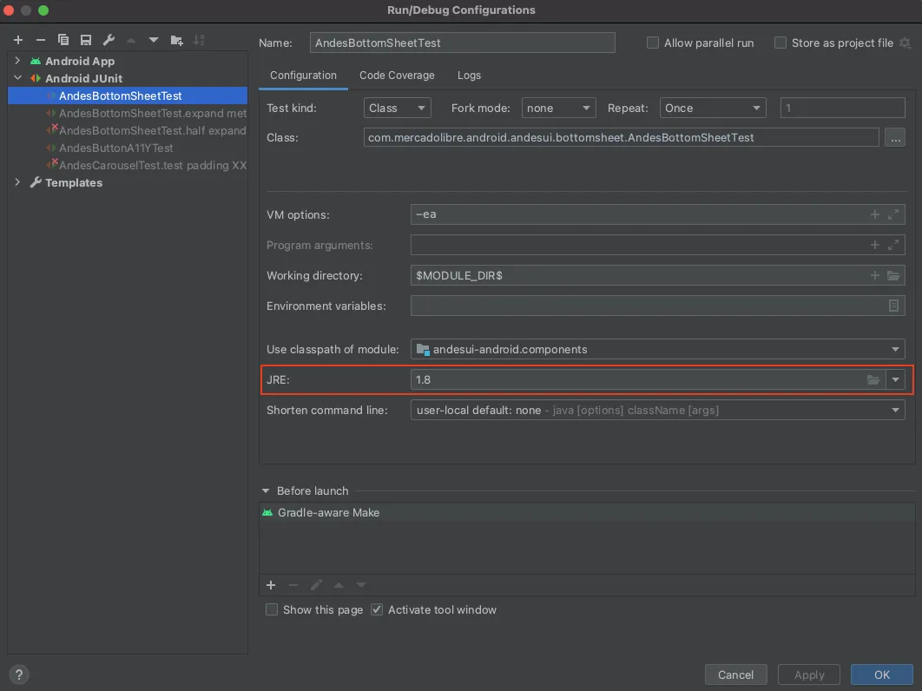Open the wrench edit templates icon
922x691 pixels.
pos(109,40)
